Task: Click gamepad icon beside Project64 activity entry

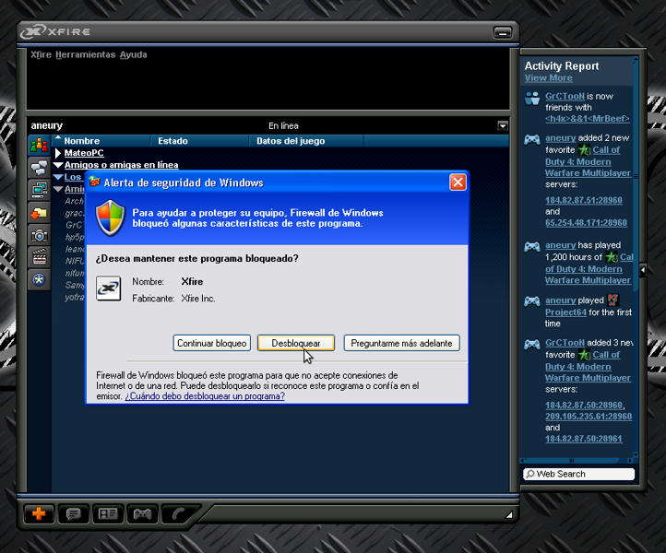Action: point(531,301)
